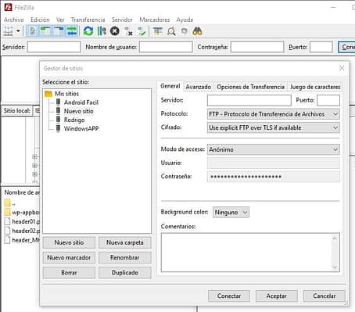This screenshot has height=312, width=355.
Task: Click the Comentarios scrollbar down arrow
Action: tap(335, 267)
